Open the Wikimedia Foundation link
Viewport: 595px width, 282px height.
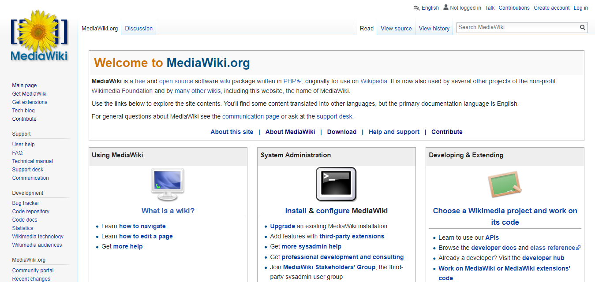(122, 91)
